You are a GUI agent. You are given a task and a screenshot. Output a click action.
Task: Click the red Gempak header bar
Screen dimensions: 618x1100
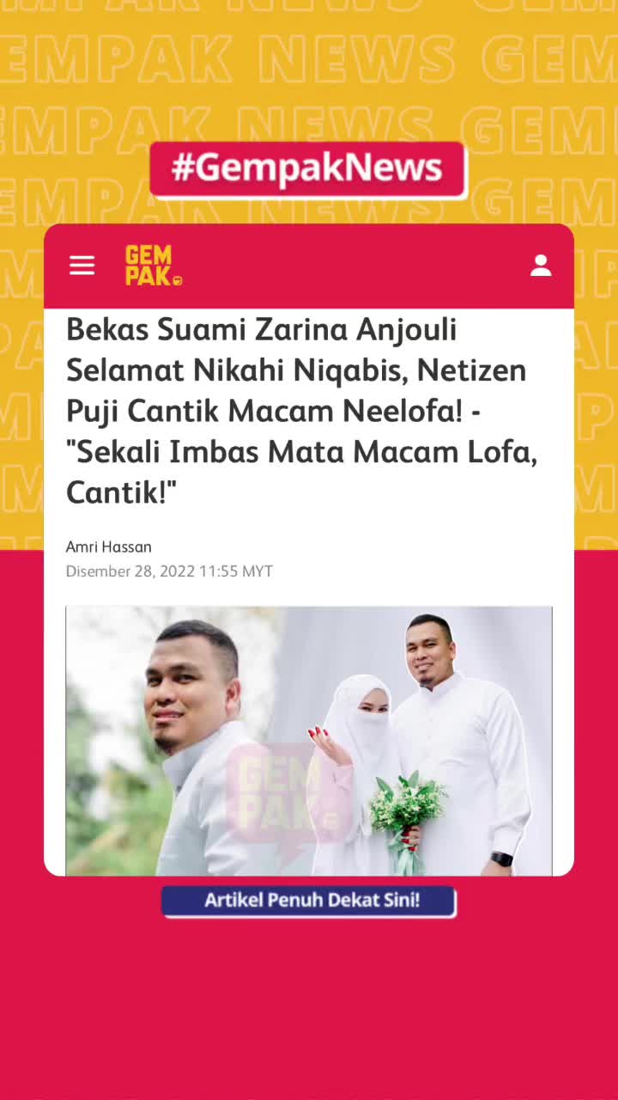pos(309,266)
